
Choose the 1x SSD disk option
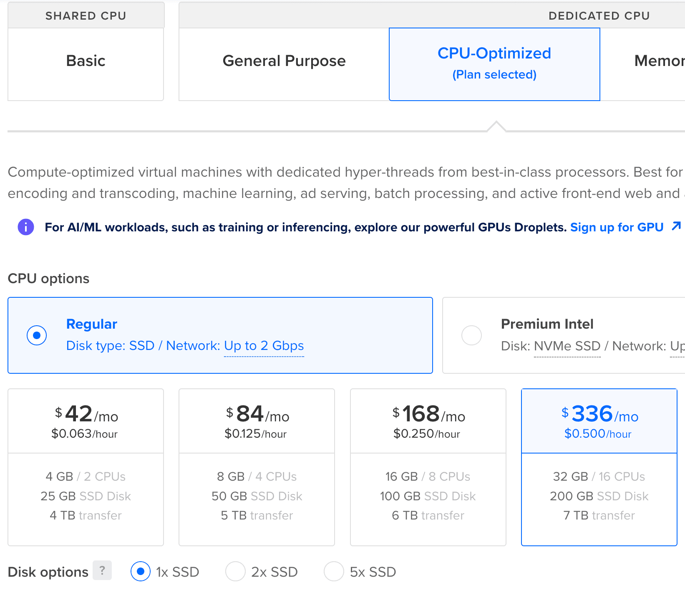[x=141, y=571]
